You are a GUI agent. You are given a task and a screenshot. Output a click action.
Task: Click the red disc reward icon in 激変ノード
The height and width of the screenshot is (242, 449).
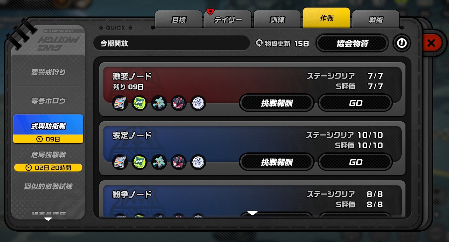coord(179,103)
